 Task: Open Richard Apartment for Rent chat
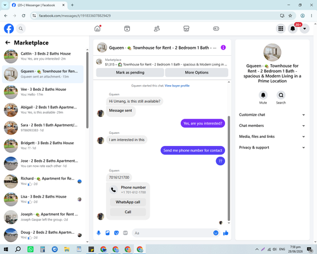pos(42,182)
